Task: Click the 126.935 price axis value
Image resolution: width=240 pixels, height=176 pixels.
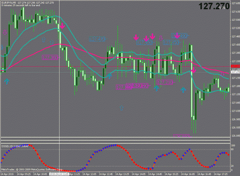Action: [236, 128]
